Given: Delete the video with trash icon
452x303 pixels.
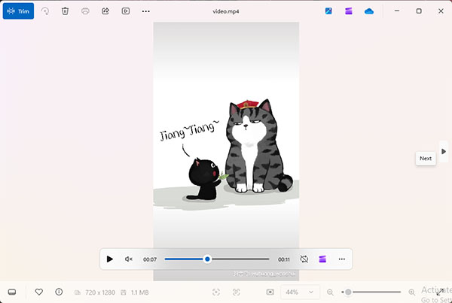Looking at the screenshot, I should point(65,11).
